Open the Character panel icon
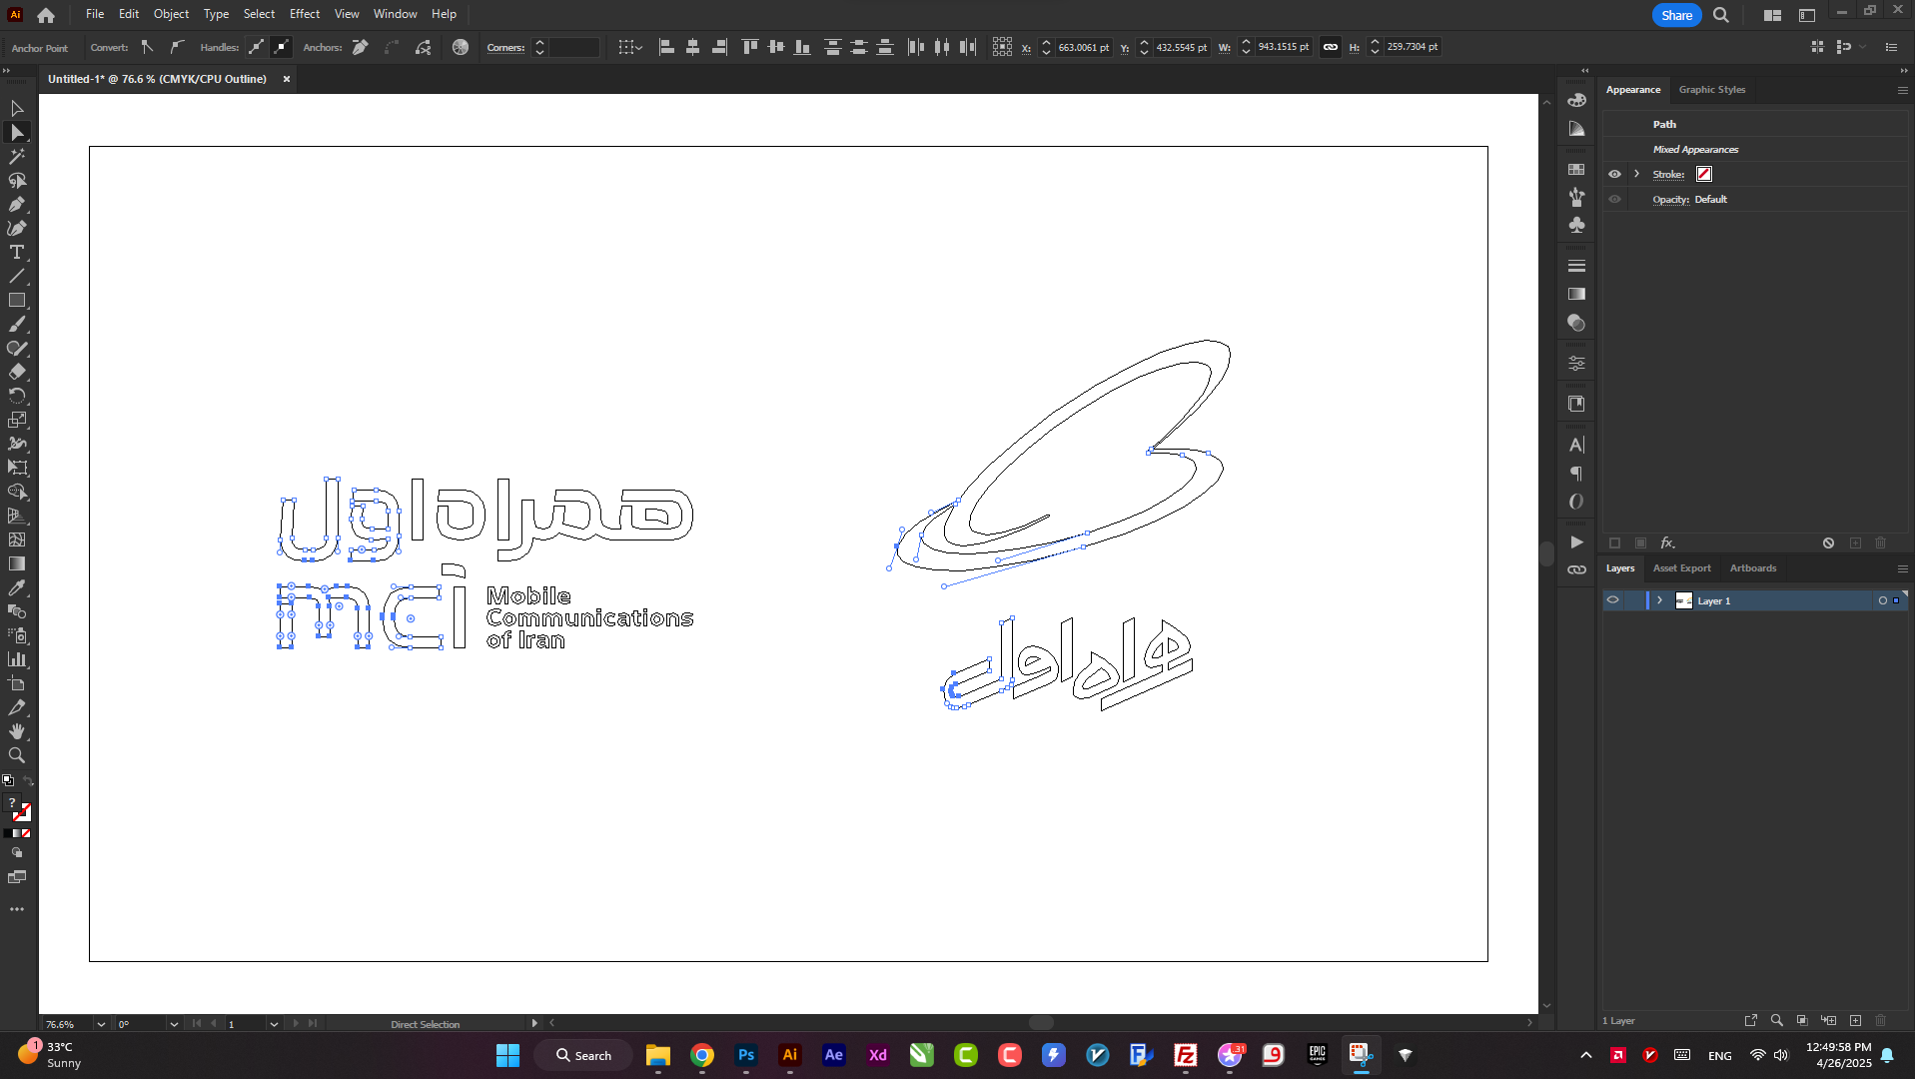This screenshot has width=1915, height=1079. tap(1576, 446)
